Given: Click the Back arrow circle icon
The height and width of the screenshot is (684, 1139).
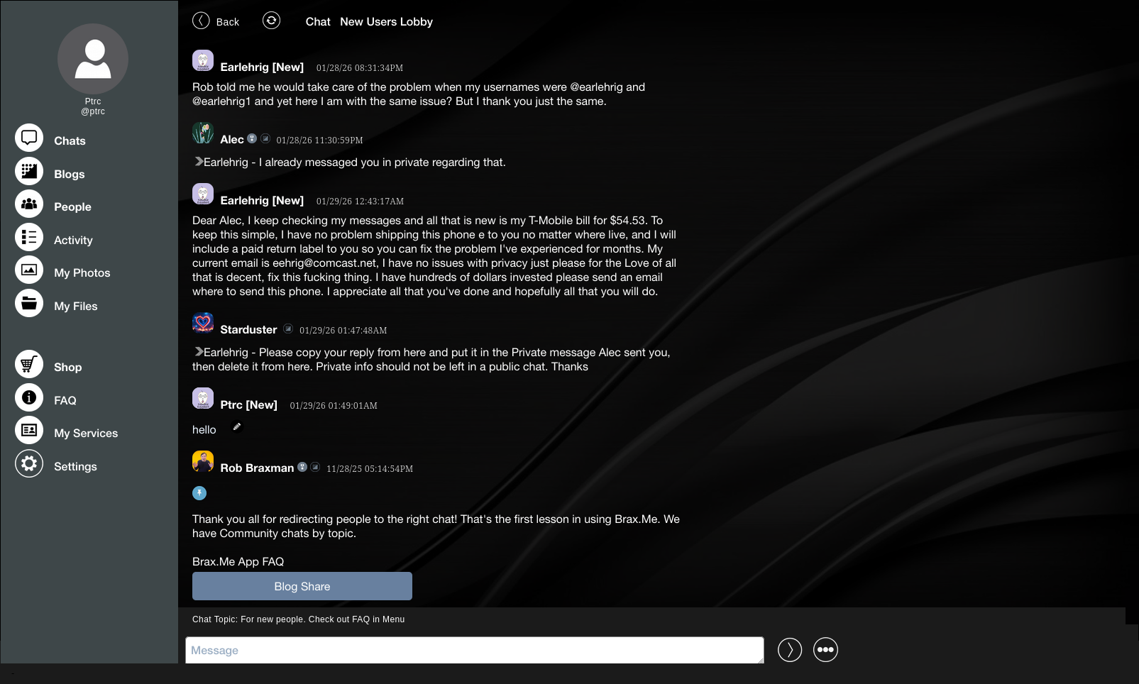Looking at the screenshot, I should 201,21.
